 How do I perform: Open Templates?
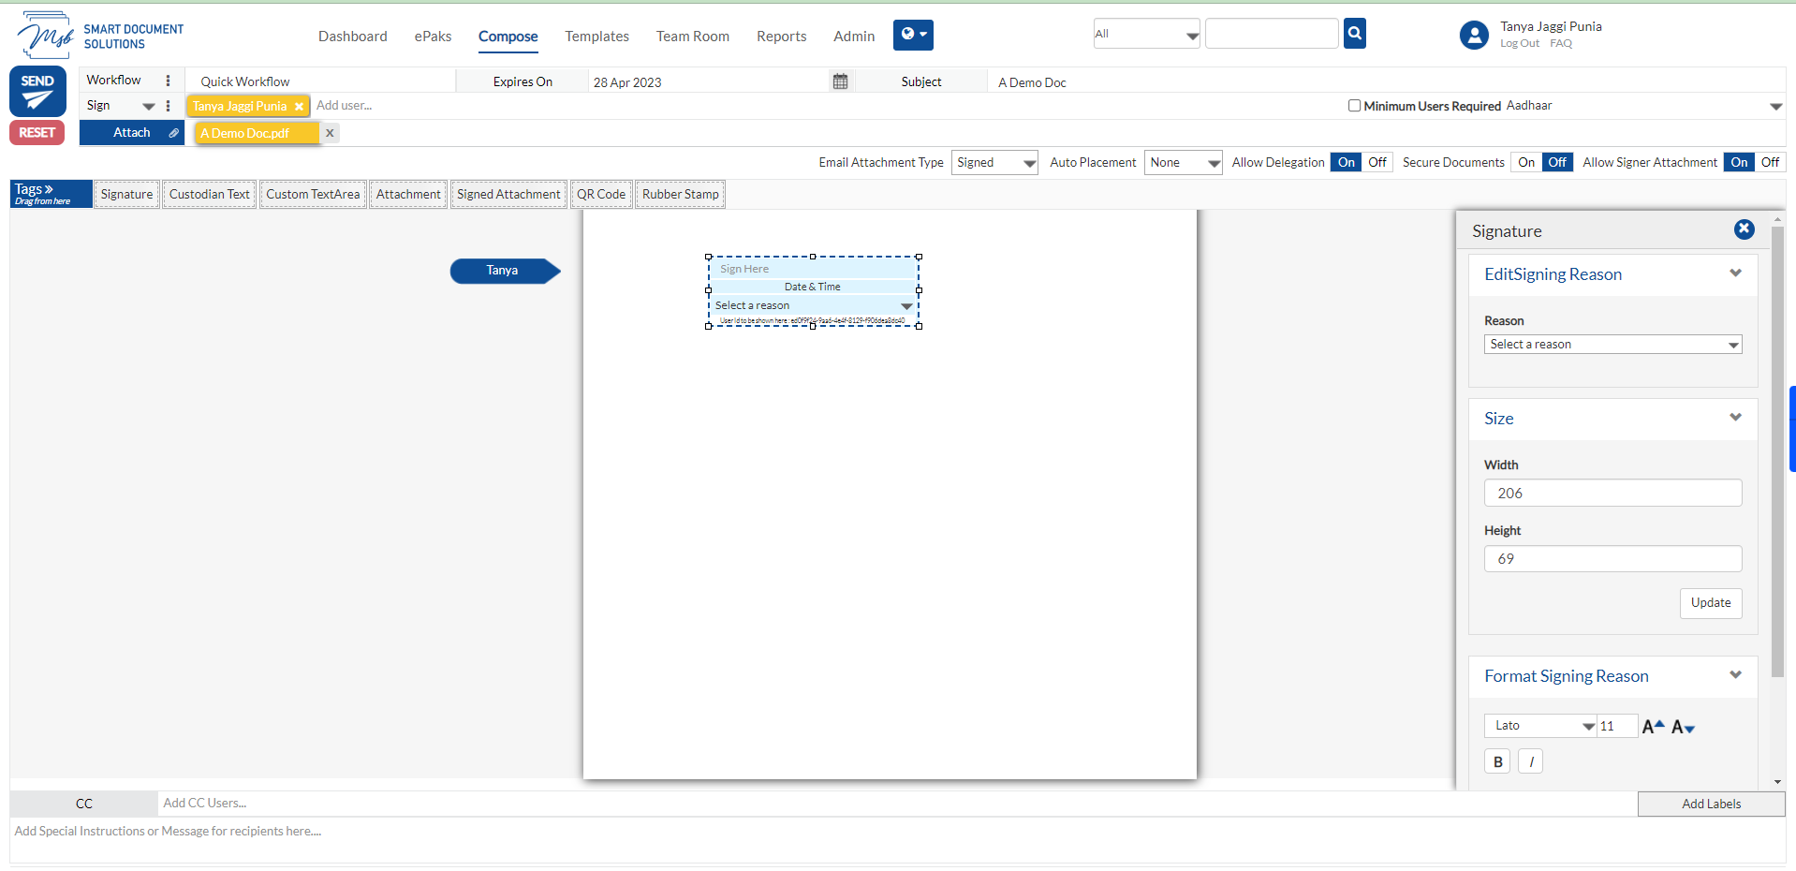pos(596,37)
